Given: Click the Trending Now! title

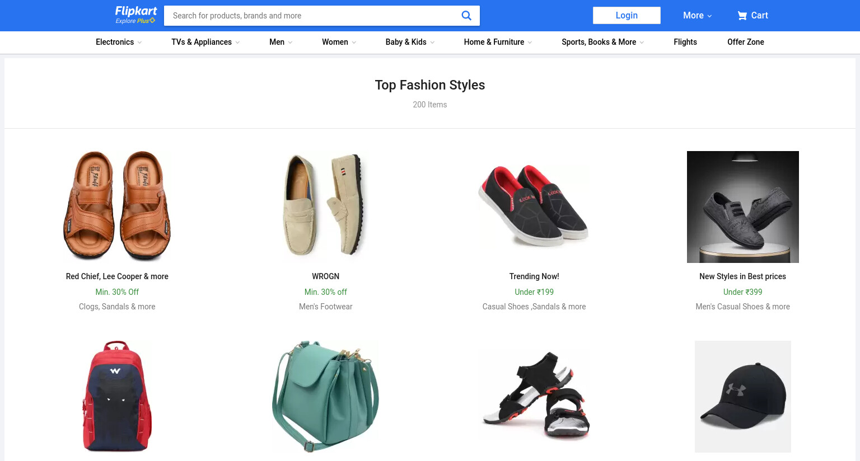Looking at the screenshot, I should [x=534, y=276].
